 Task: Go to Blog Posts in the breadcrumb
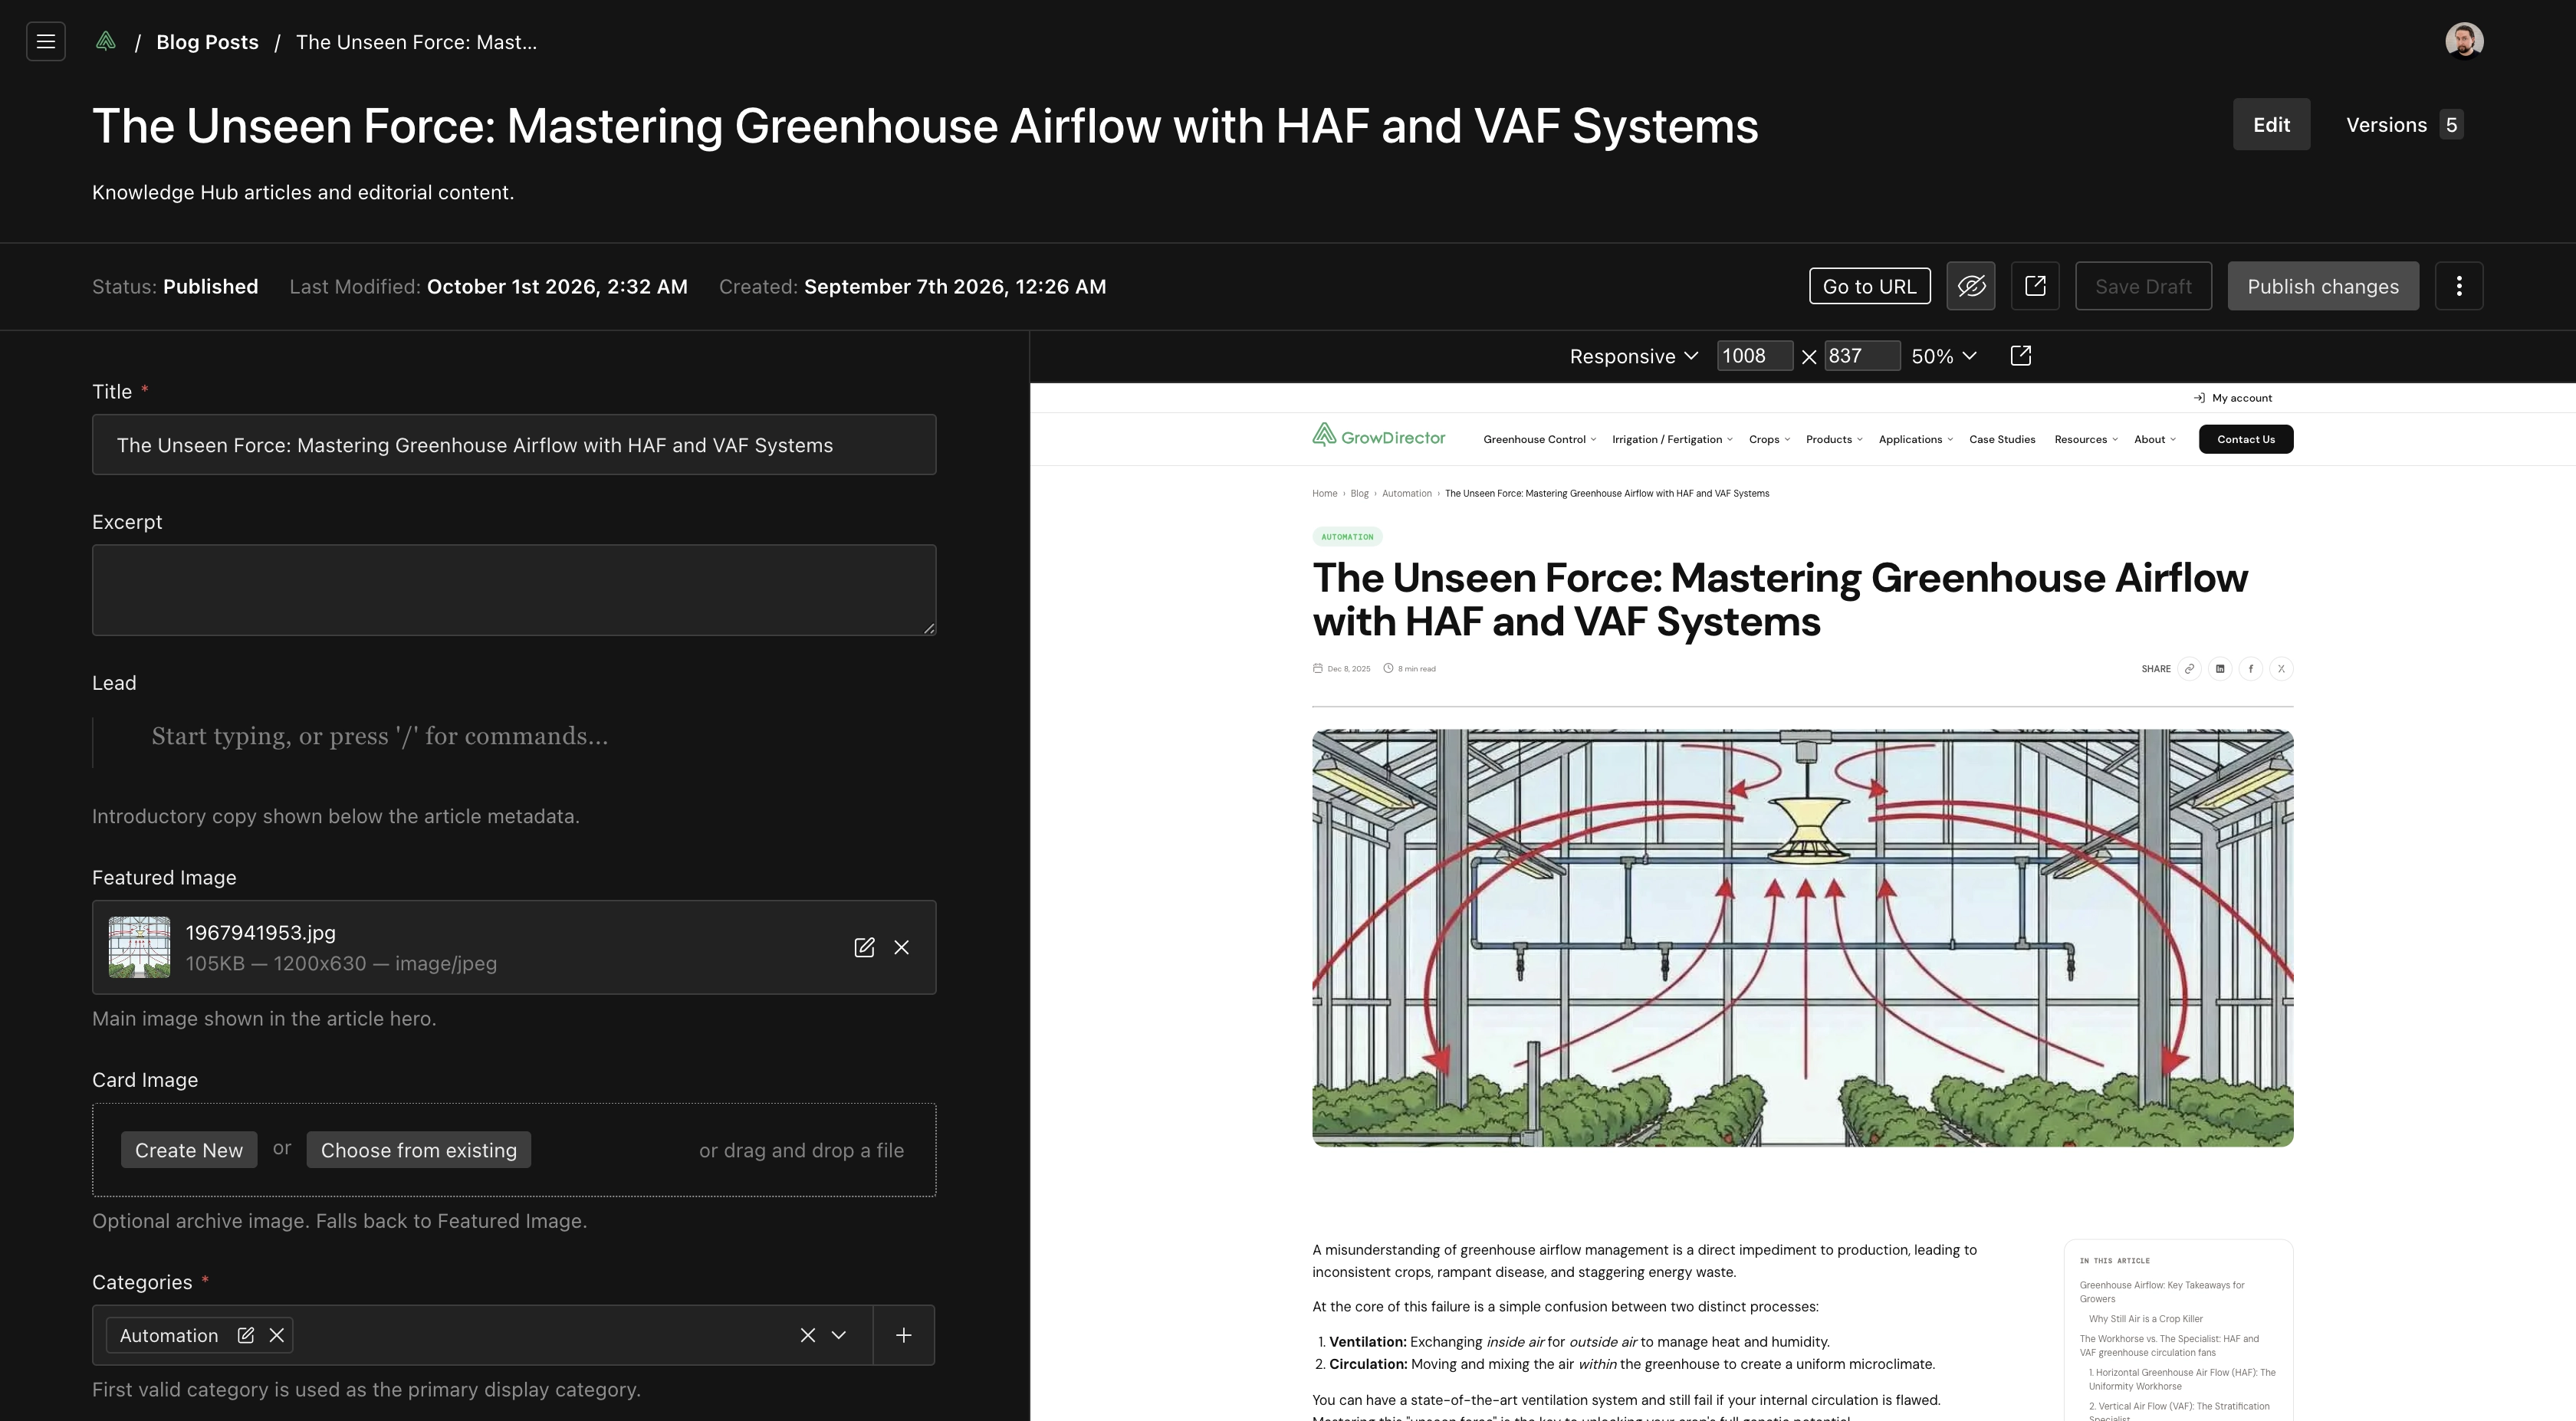coord(207,42)
